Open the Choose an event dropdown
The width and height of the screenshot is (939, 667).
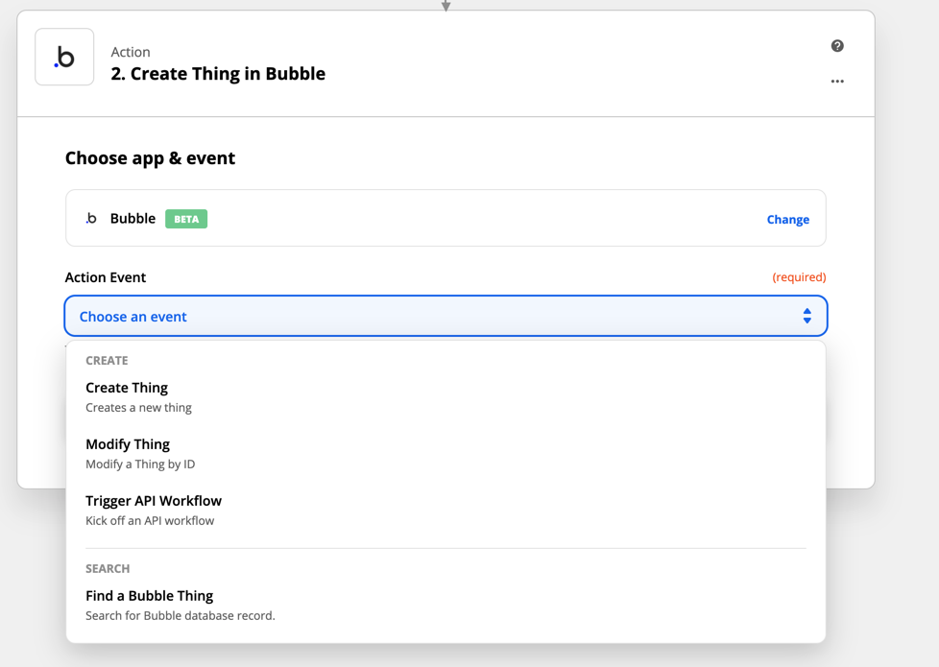pyautogui.click(x=445, y=316)
